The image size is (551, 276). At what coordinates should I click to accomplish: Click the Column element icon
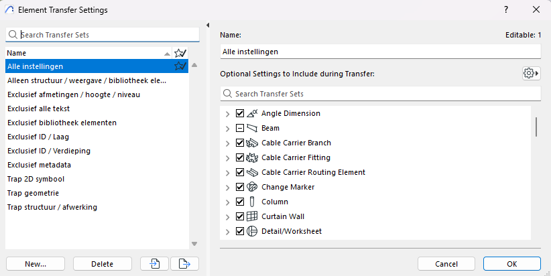click(x=252, y=202)
